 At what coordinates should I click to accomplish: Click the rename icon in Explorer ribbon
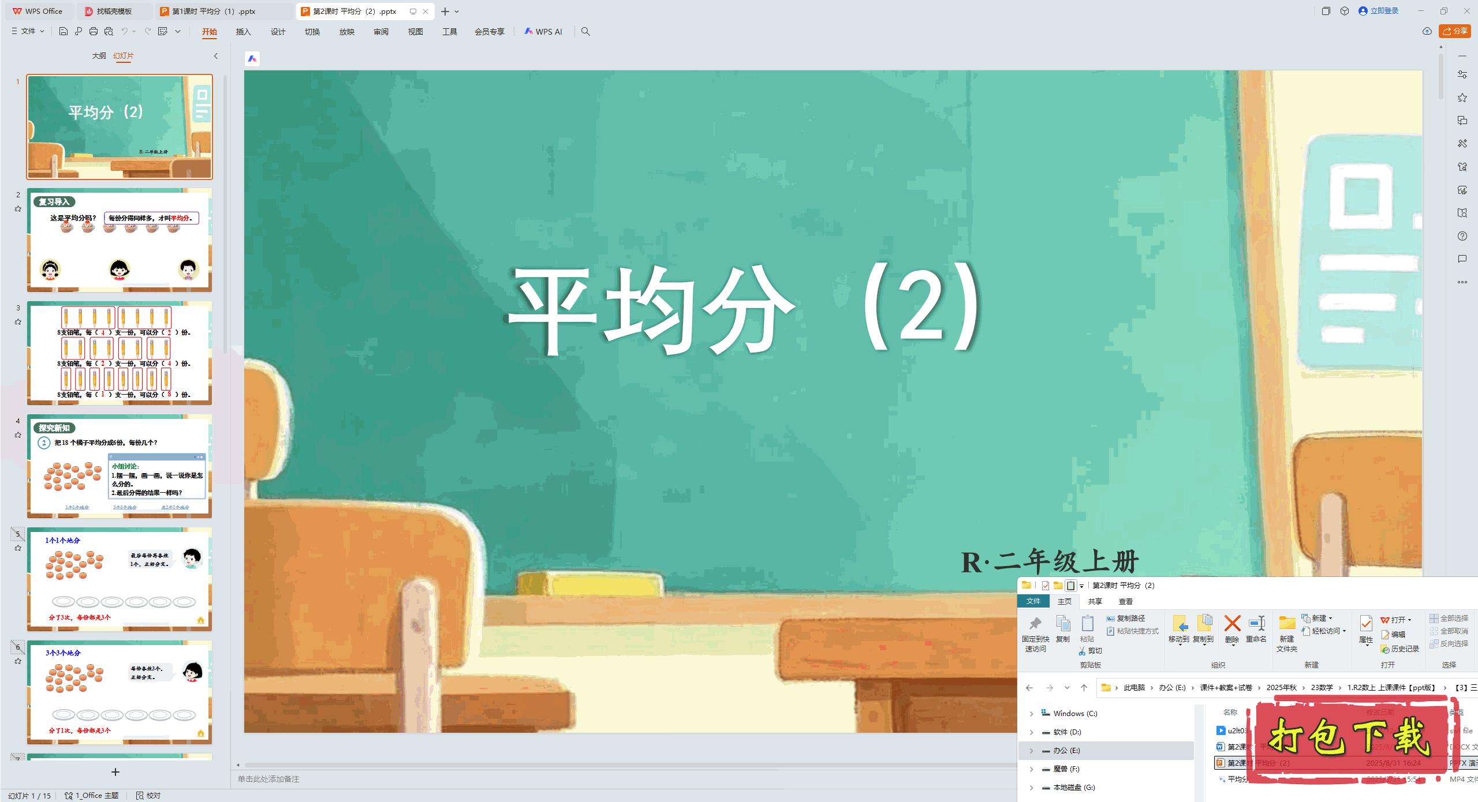click(1256, 624)
